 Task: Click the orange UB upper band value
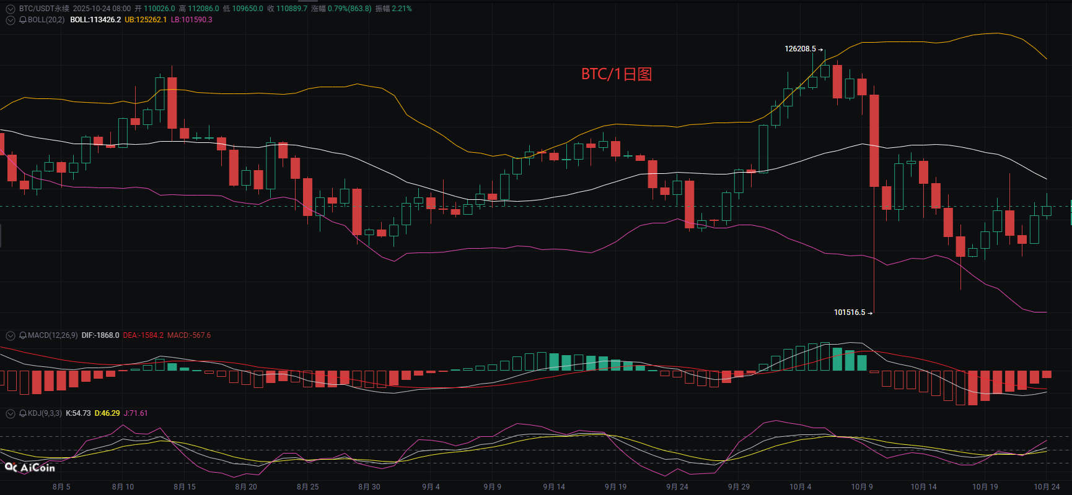[146, 20]
